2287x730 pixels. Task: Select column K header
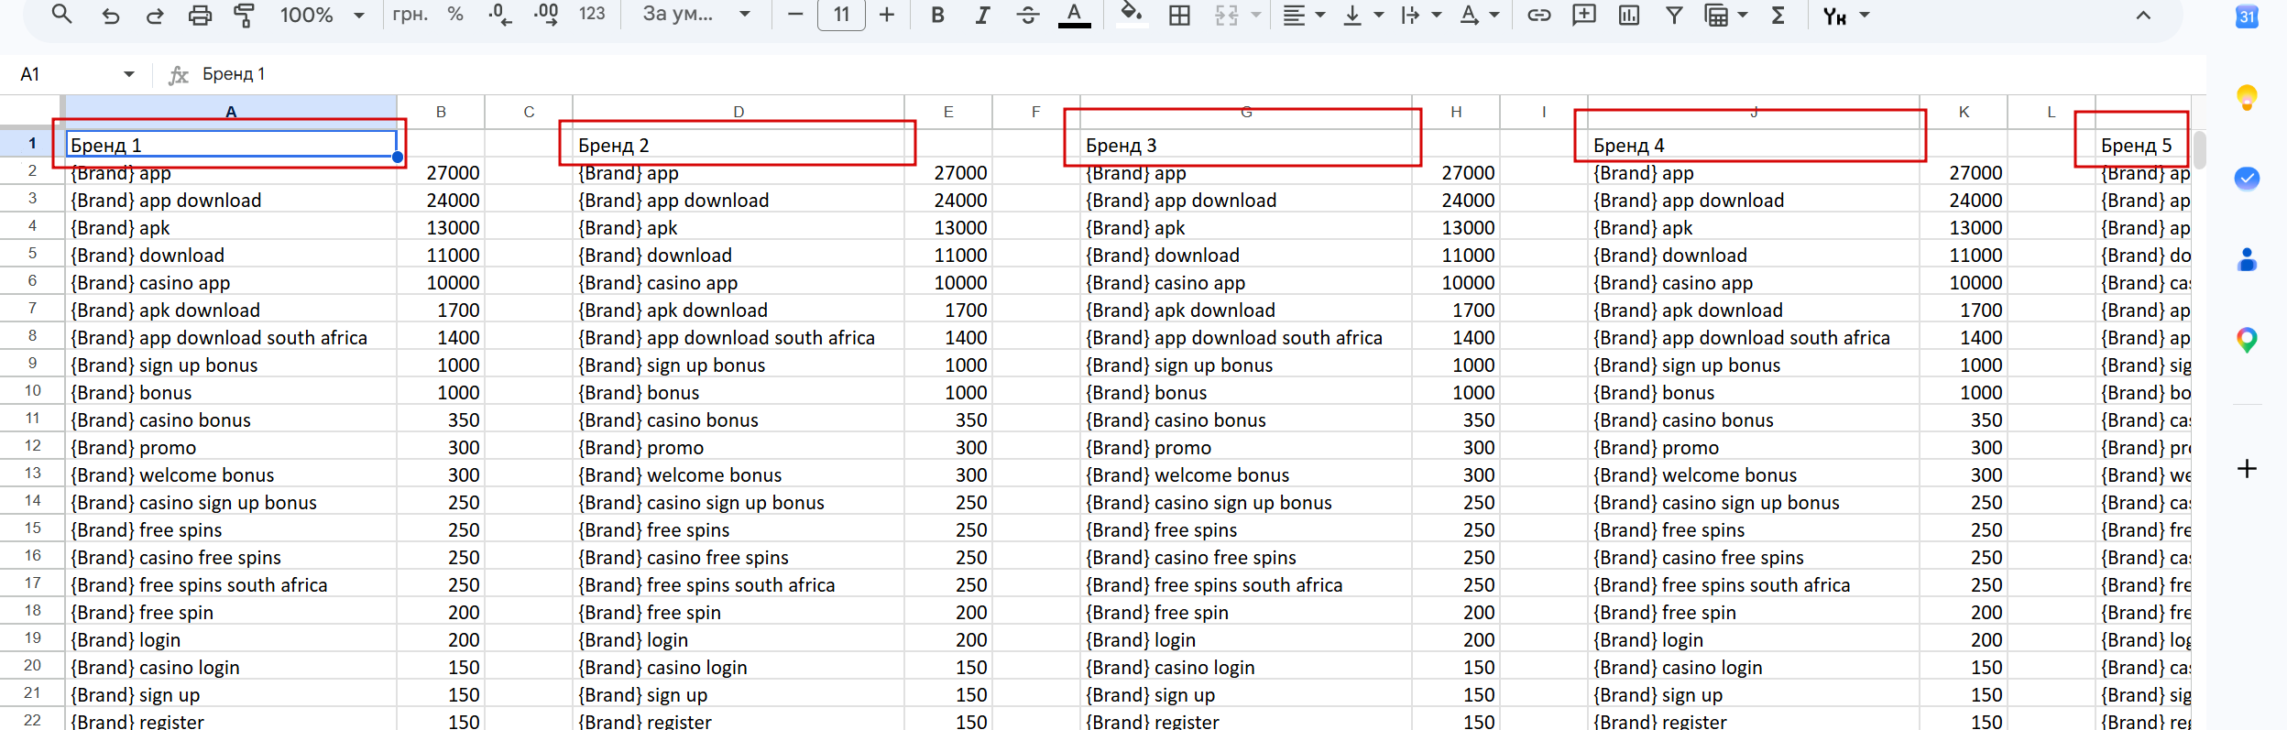coord(1964,112)
